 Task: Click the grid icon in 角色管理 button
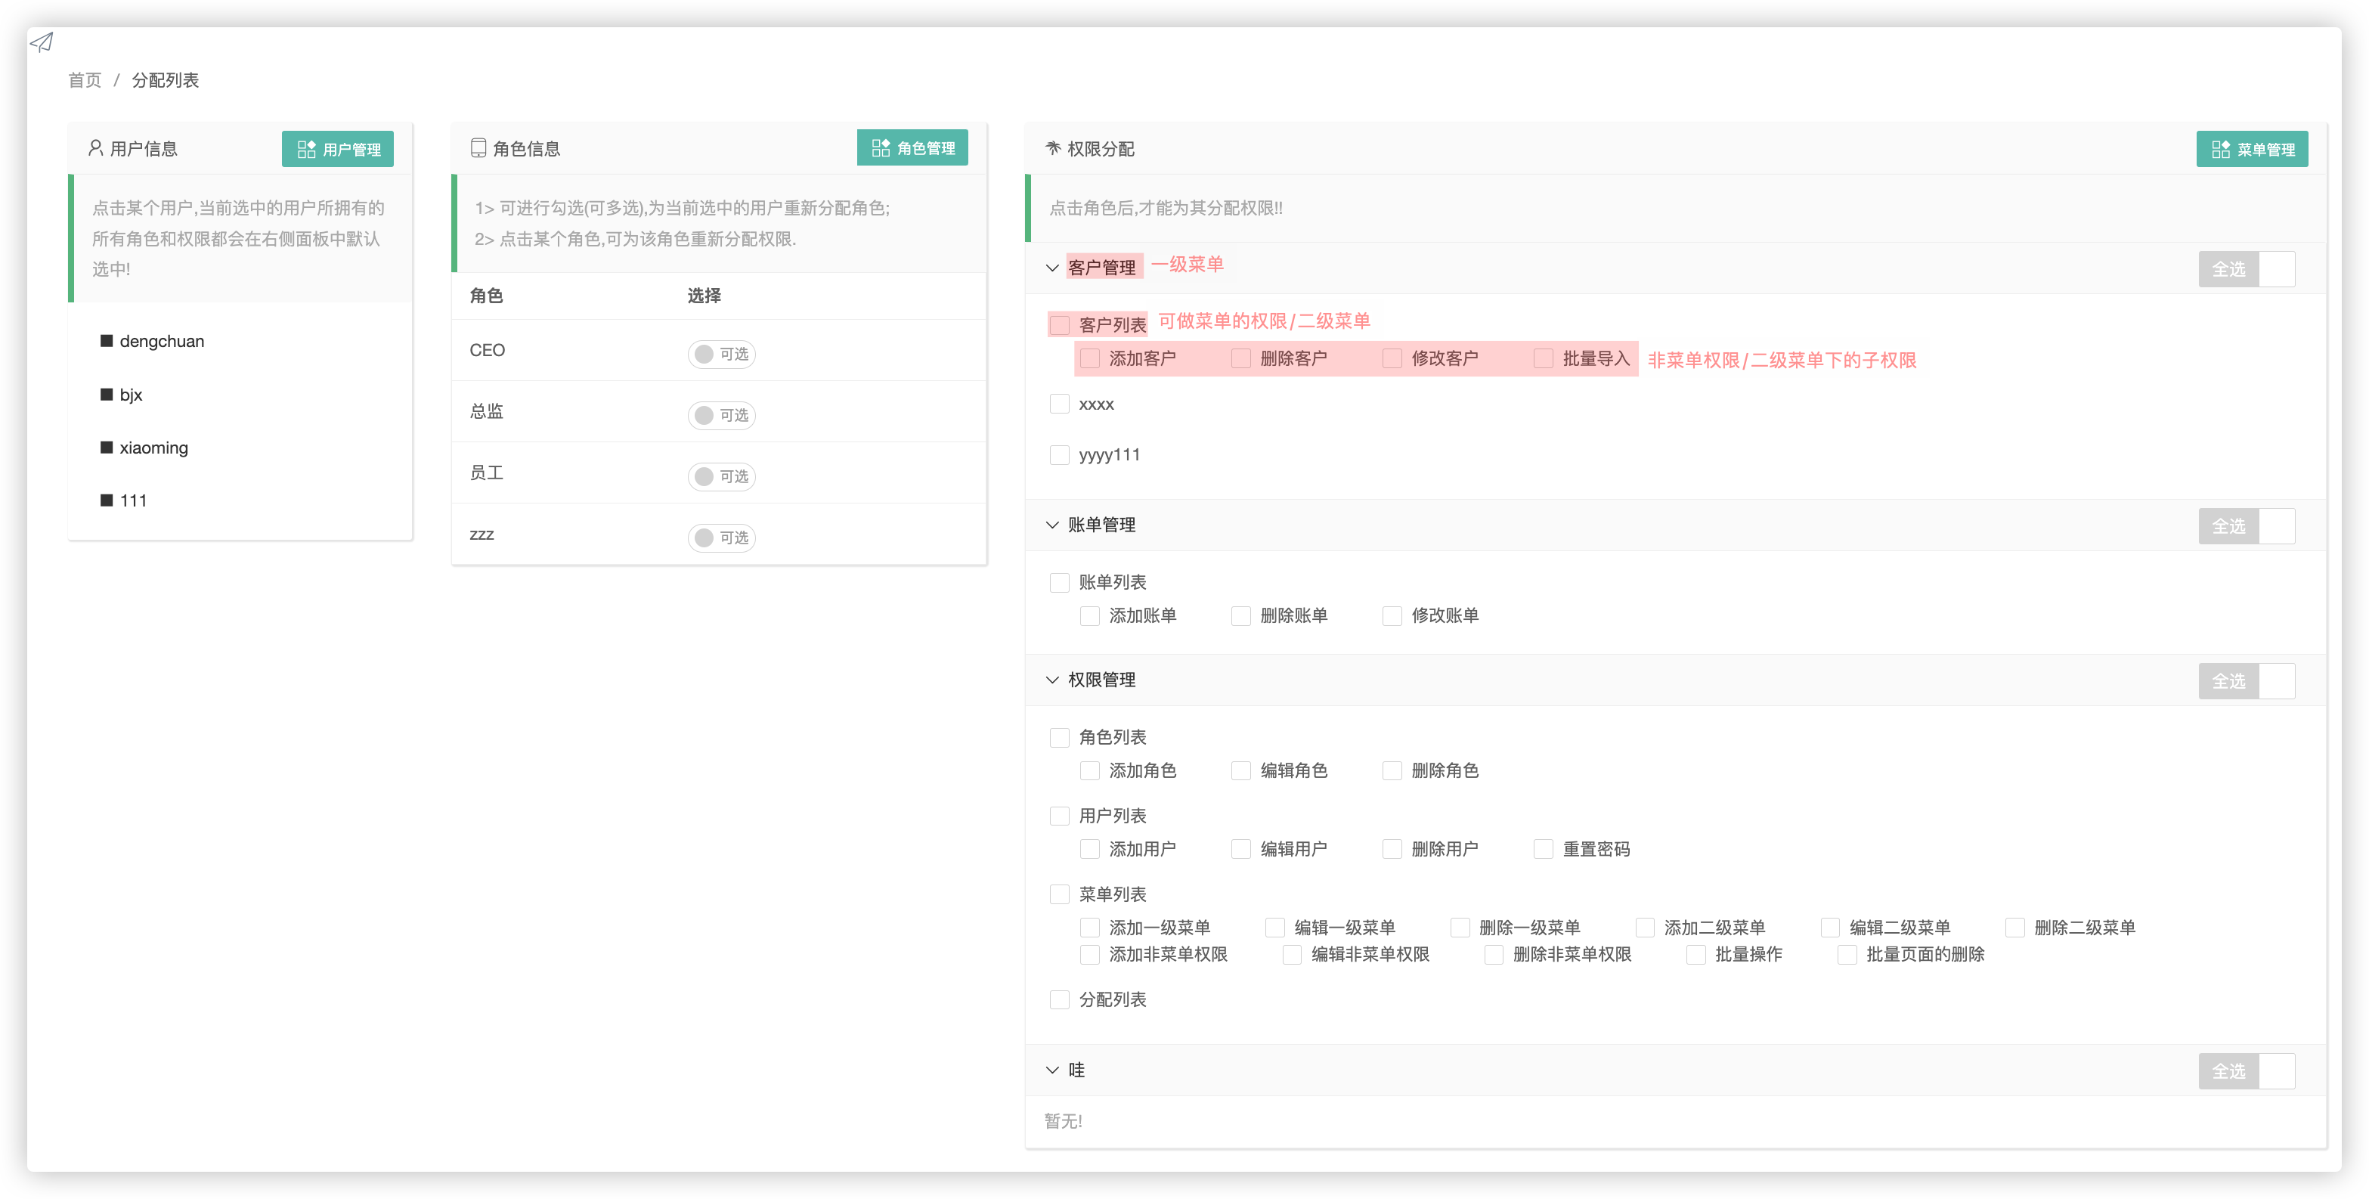880,148
